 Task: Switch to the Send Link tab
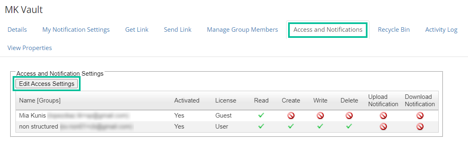177,30
